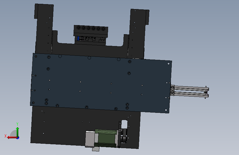Select the large dark blue mounting plate
This screenshot has height=155, width=239.
pos(101,83)
